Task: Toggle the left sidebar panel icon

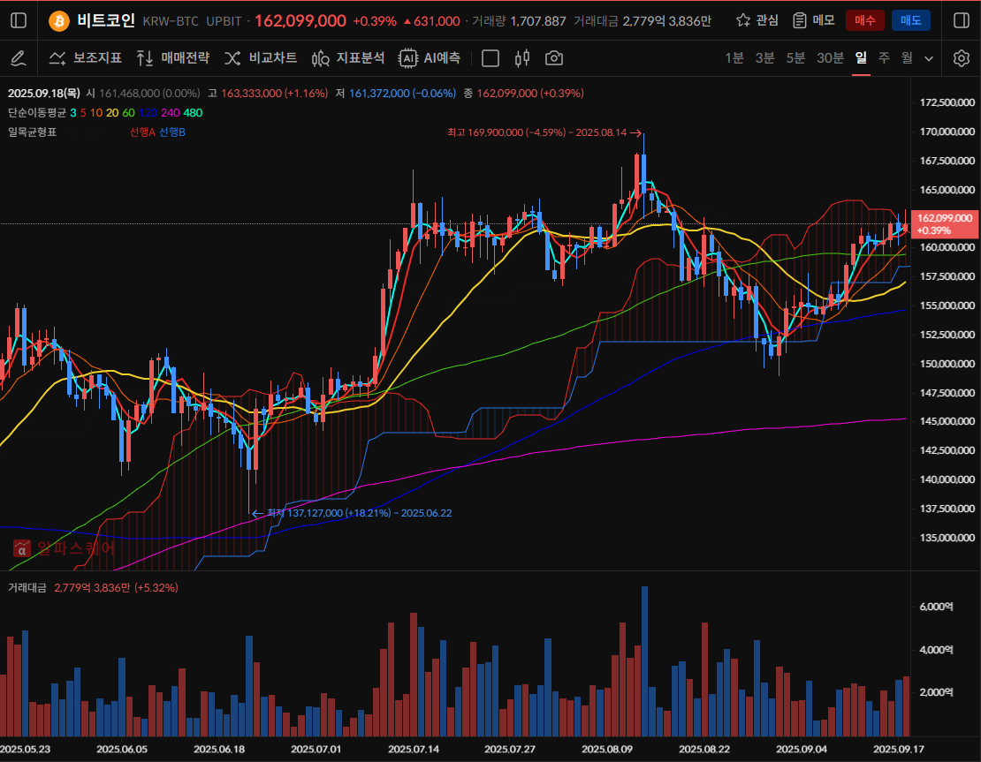Action: click(x=19, y=20)
